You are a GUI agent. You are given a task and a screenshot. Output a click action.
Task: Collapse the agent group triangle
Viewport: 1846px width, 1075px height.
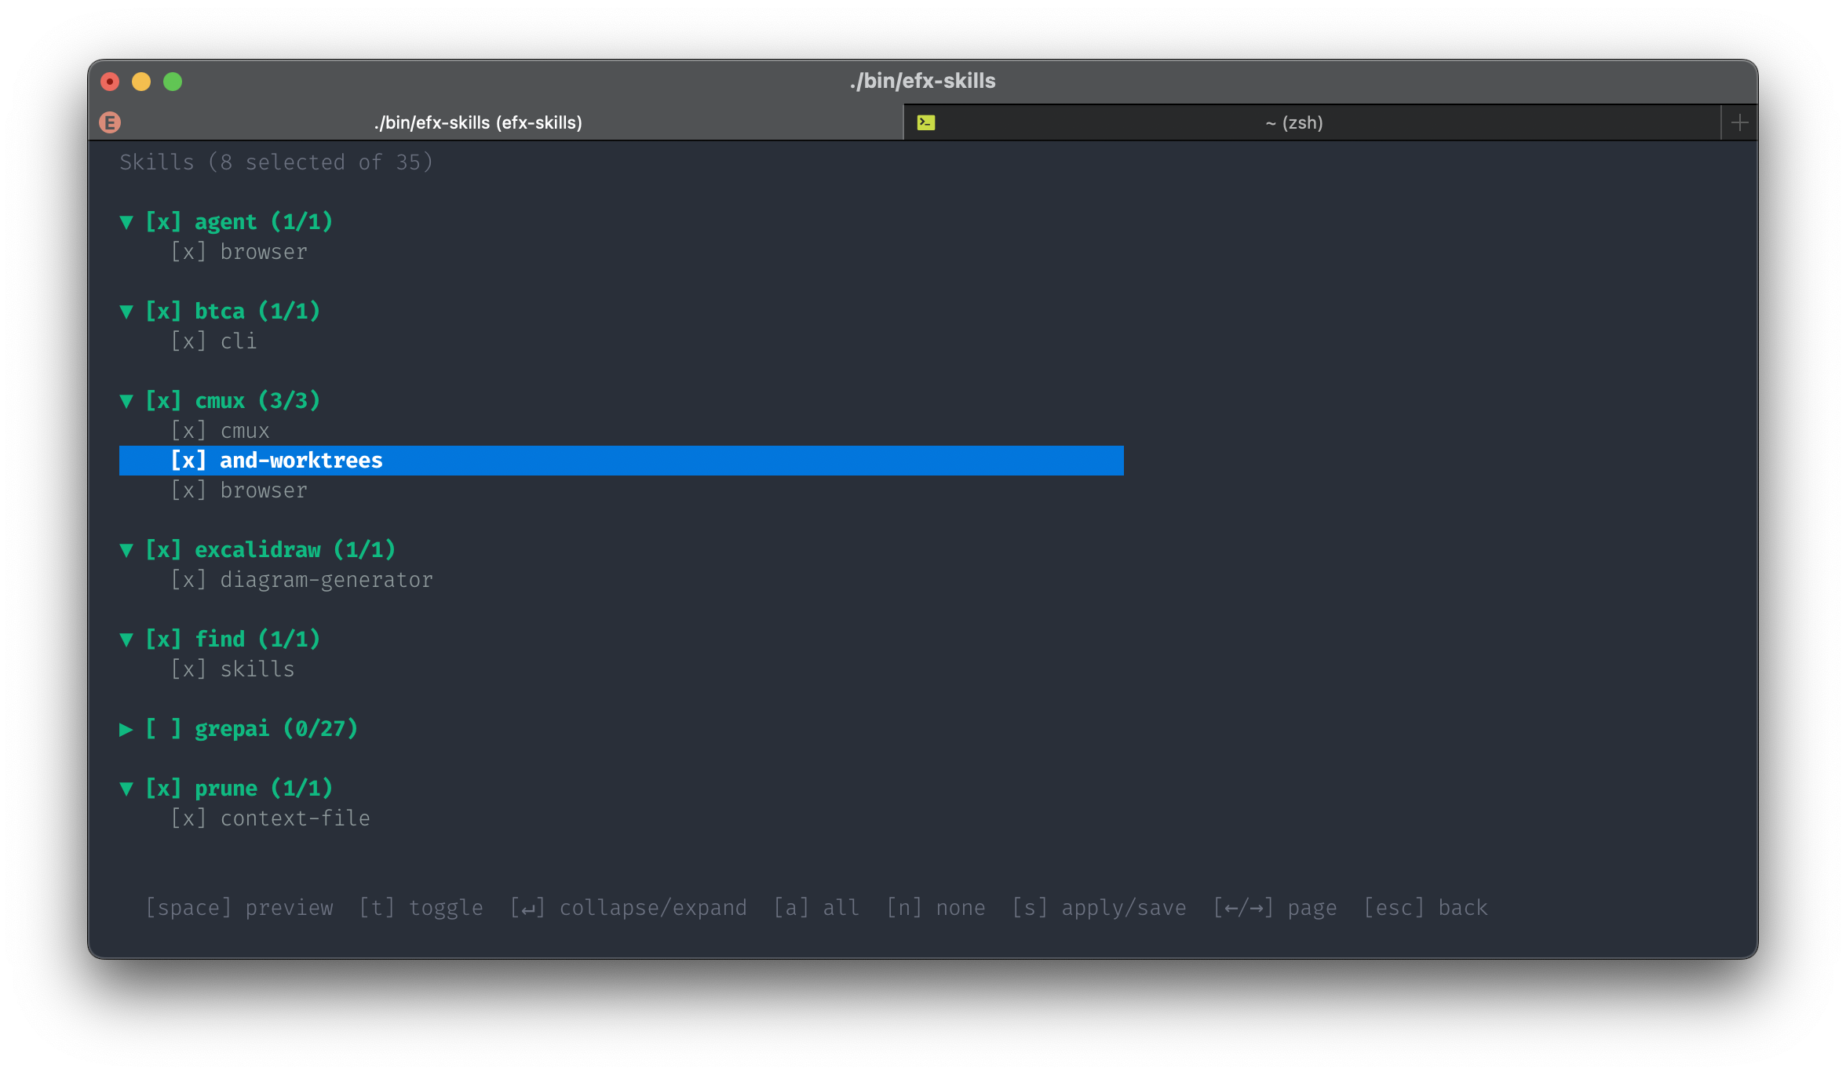126,223
